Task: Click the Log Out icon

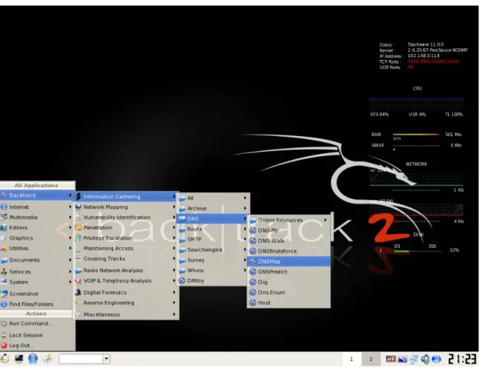Action: click(4, 346)
